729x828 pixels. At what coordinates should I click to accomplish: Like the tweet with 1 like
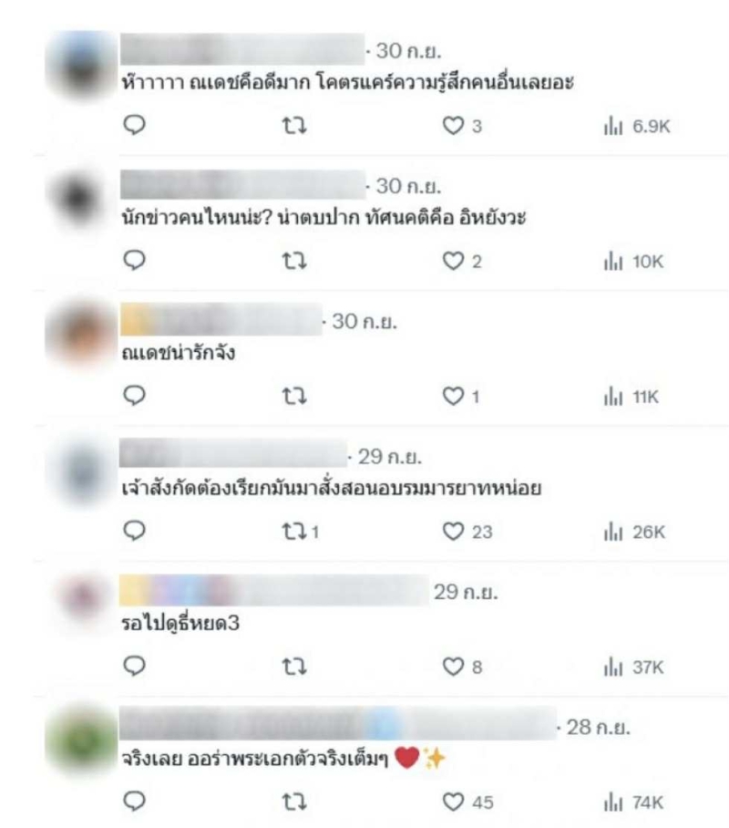tap(461, 396)
